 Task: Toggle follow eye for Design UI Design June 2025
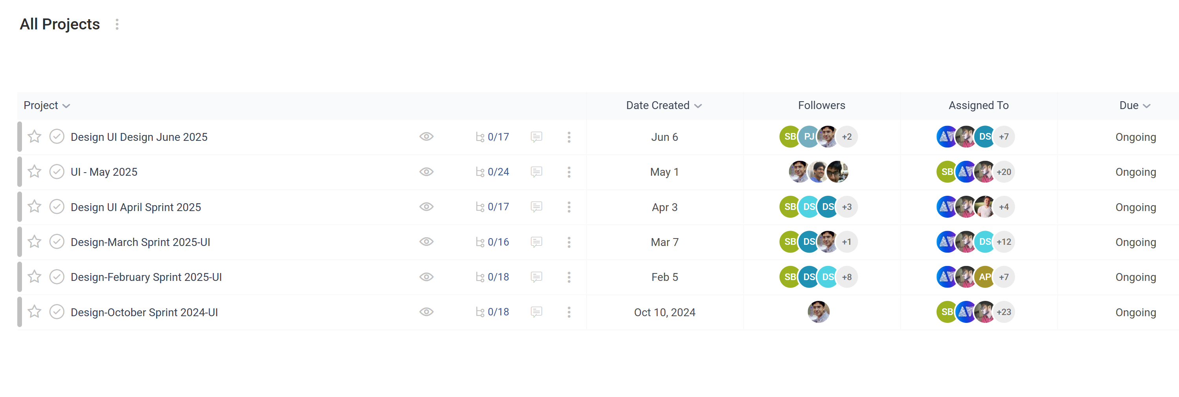click(x=426, y=137)
